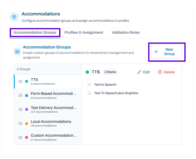The height and width of the screenshot is (159, 196).
Task: Click the Accommodations page heading
Action: (41, 14)
